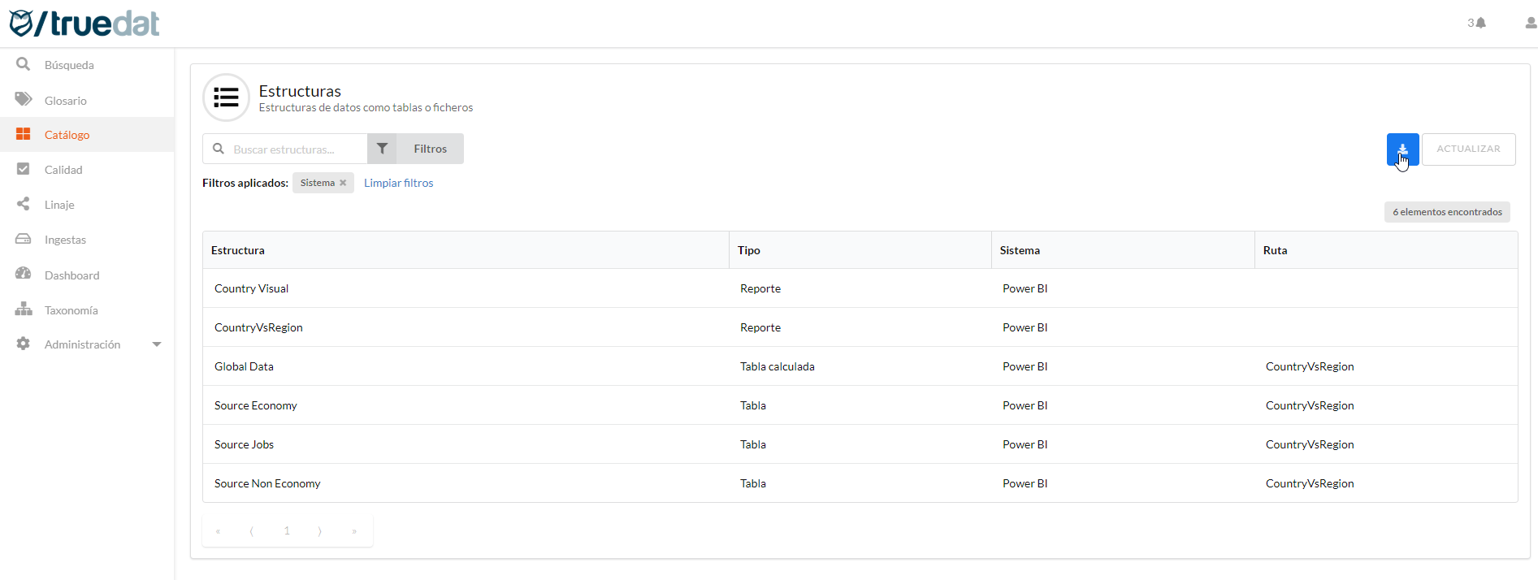Open the Global Data structure row
The width and height of the screenshot is (1538, 580).
pos(244,366)
